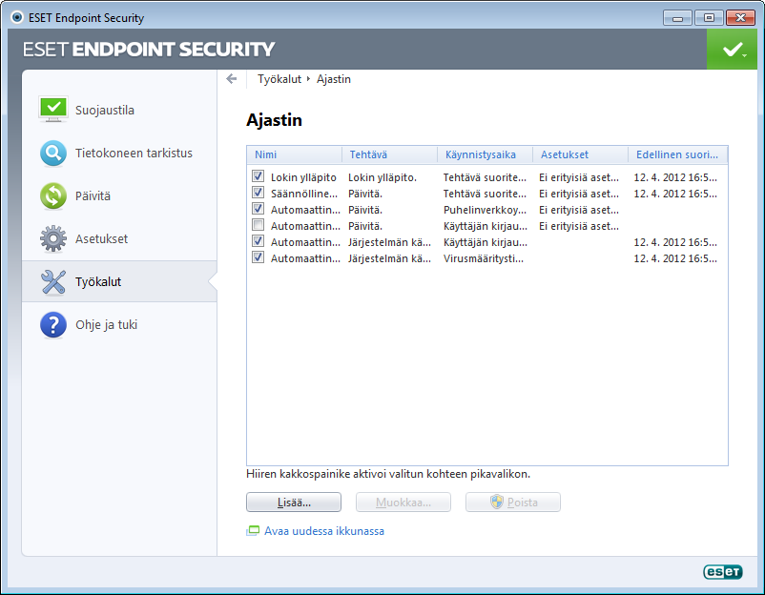Click the Poista button
The height and width of the screenshot is (595, 765).
pyautogui.click(x=513, y=503)
